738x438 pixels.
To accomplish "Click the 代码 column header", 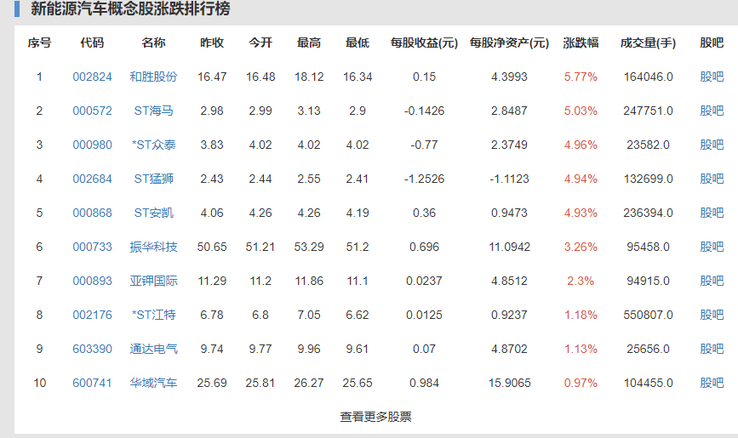I will point(92,43).
